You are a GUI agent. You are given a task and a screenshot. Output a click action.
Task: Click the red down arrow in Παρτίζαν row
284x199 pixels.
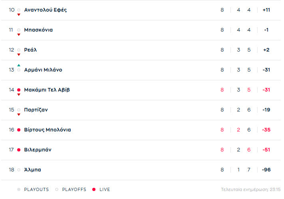(19, 115)
